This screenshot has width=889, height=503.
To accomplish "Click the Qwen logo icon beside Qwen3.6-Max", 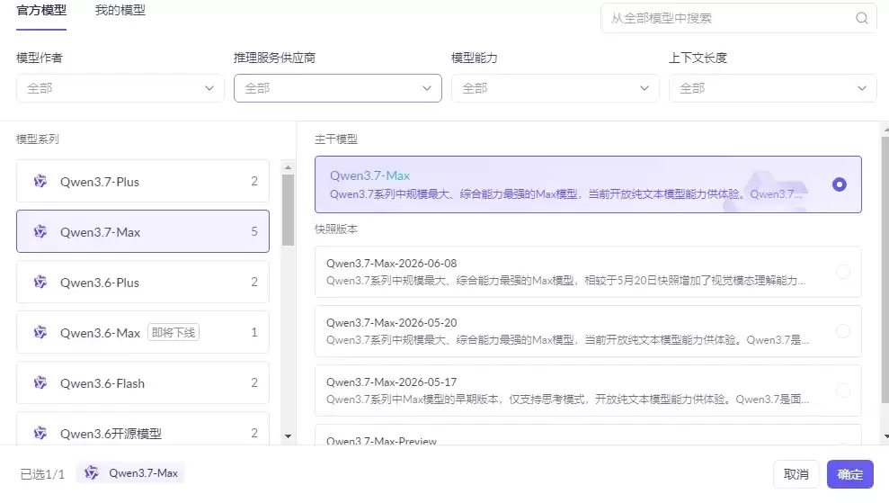I will tap(40, 332).
